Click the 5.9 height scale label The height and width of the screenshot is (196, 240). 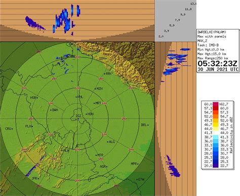click(172, 25)
